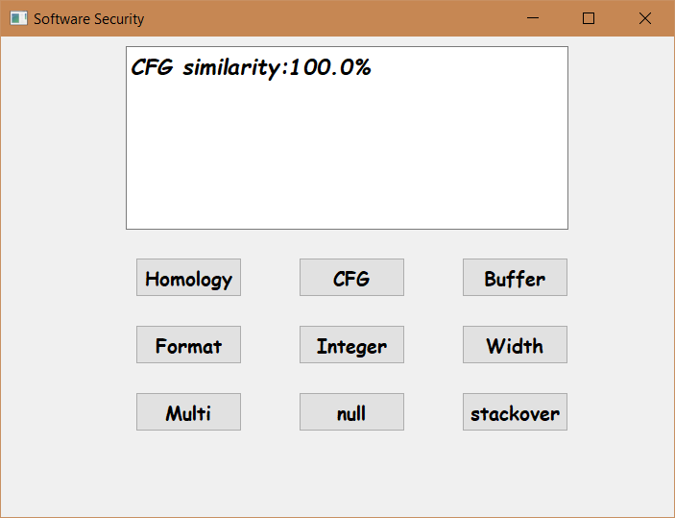Click the 'Software Security' window title text
675x518 pixels.
tap(88, 19)
